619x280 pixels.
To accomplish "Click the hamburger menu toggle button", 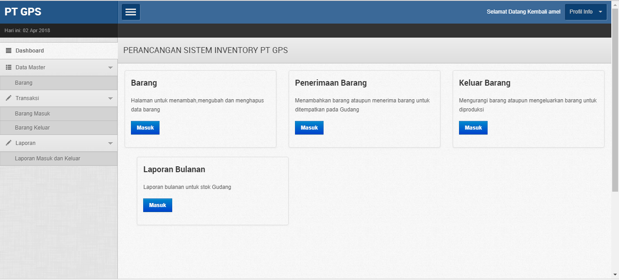I will tap(131, 12).
